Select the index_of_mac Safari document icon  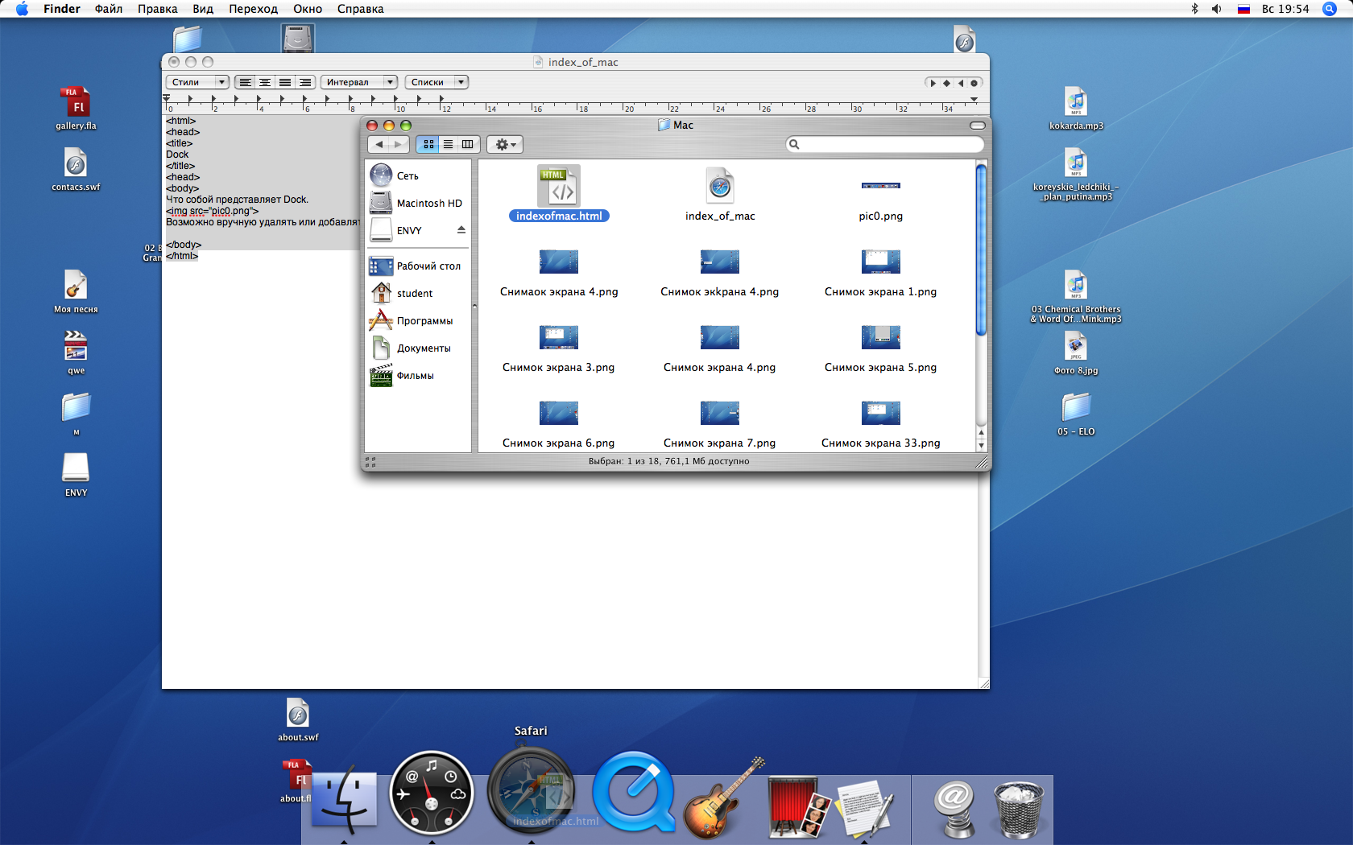pyautogui.click(x=720, y=186)
